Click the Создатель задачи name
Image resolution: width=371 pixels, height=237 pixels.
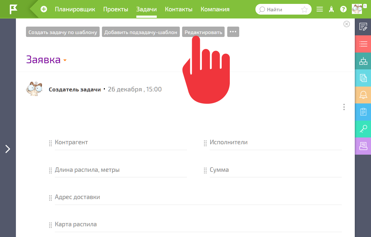(75, 89)
